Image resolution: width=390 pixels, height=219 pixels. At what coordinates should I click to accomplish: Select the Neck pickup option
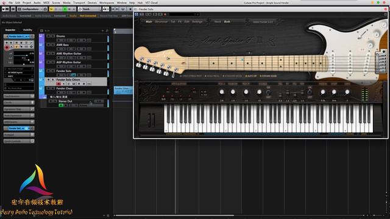(218, 22)
